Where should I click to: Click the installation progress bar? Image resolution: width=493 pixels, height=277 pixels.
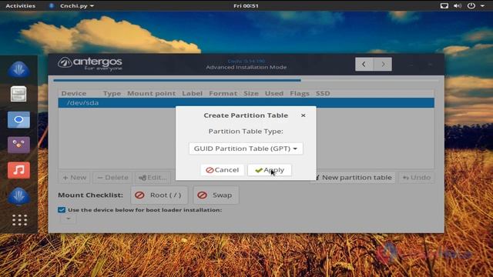click(x=246, y=80)
